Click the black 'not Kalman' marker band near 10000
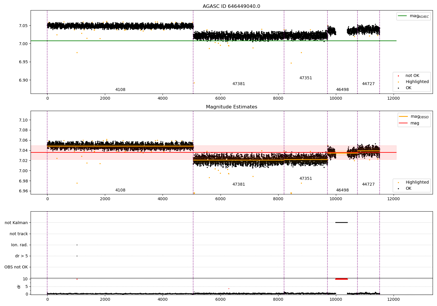The width and height of the screenshot is (437, 306). click(x=341, y=223)
